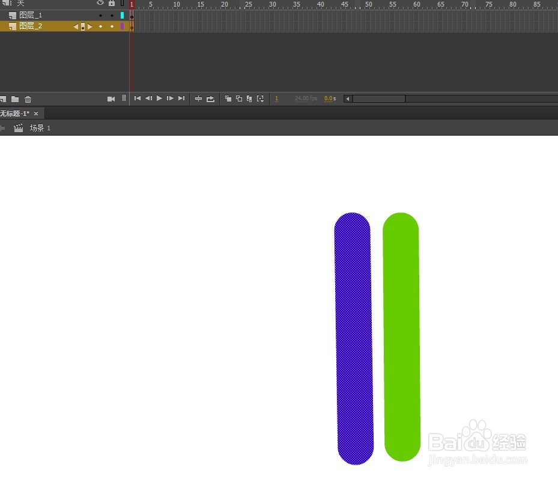Step forward one frame
This screenshot has height=479, width=558.
[x=170, y=98]
